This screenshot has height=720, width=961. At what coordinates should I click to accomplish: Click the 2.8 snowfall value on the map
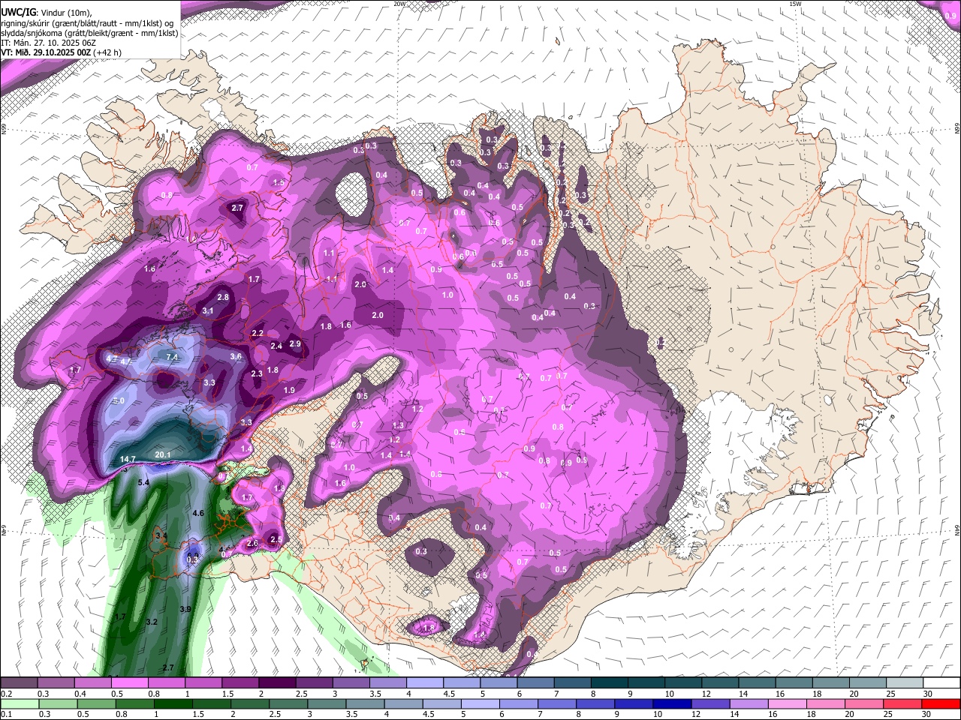click(223, 298)
